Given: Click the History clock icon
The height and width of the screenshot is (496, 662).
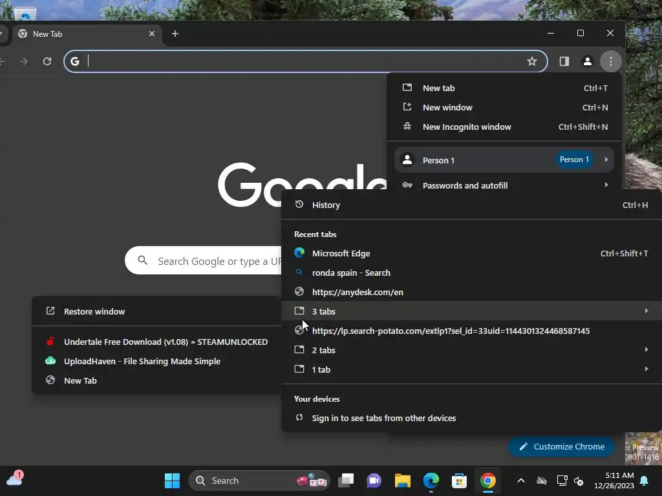Looking at the screenshot, I should click(299, 205).
